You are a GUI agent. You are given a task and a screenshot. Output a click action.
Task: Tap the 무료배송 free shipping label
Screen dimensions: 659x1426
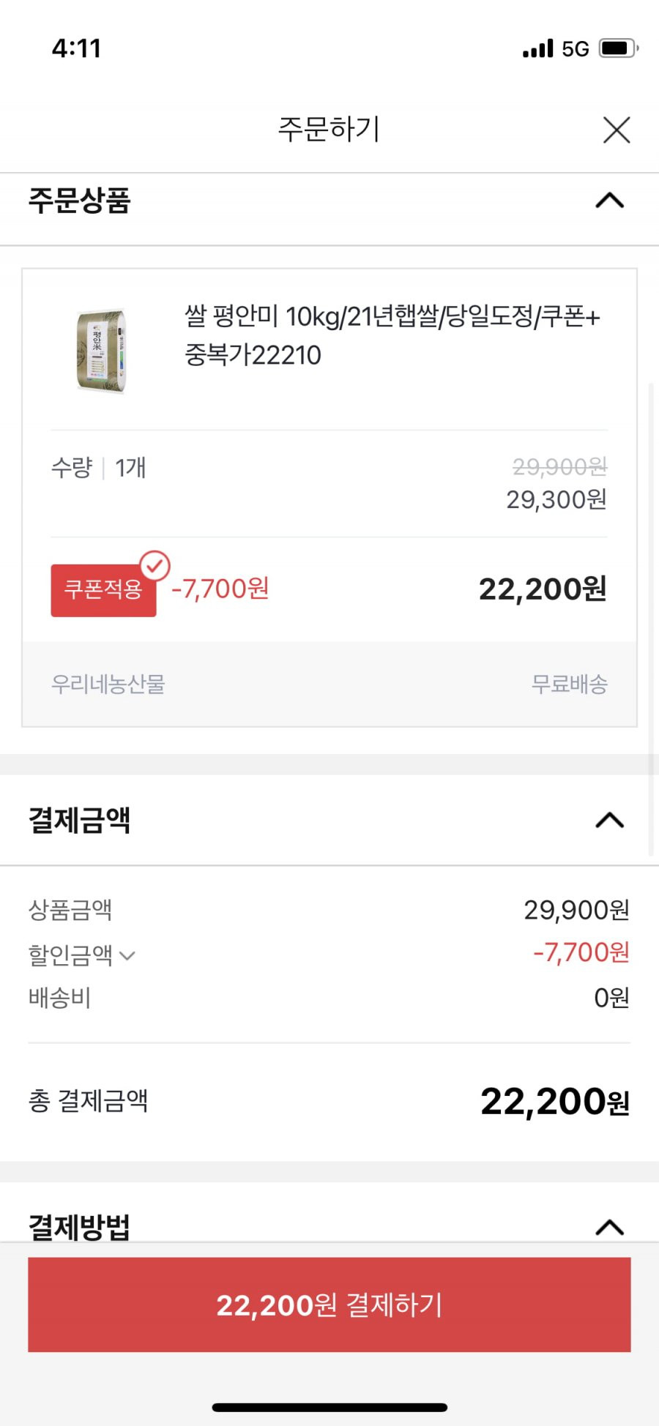pyautogui.click(x=570, y=684)
